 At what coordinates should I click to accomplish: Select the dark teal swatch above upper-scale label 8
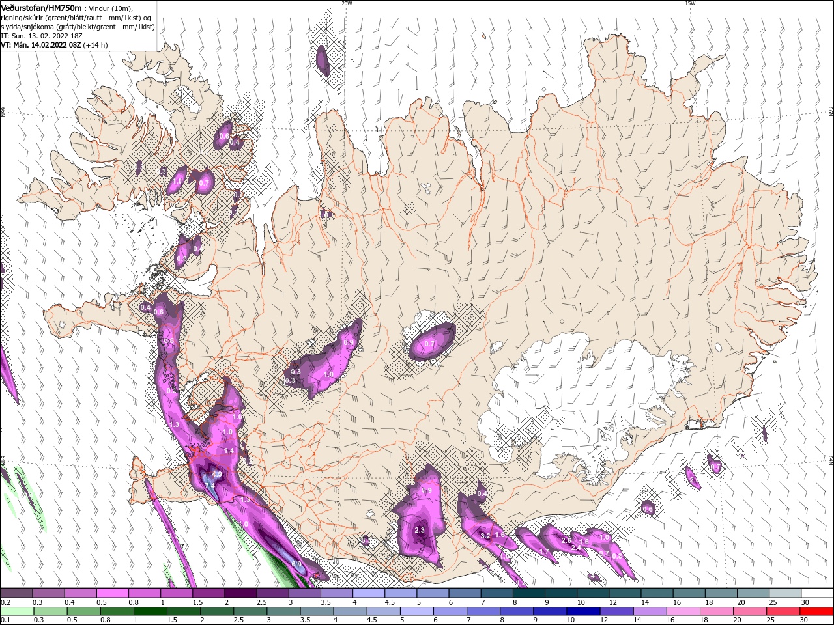(x=528, y=593)
